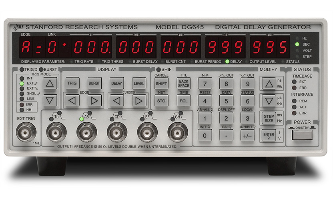Tap numeric key 0

coord(205,135)
